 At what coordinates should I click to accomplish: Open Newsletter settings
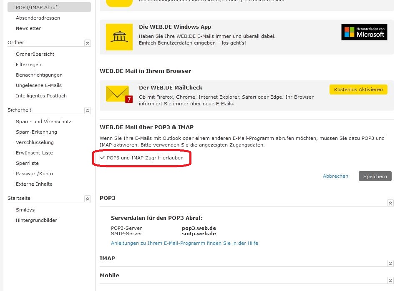pyautogui.click(x=28, y=28)
